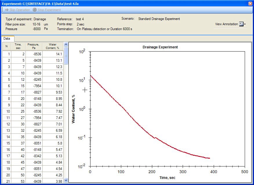Image resolution: width=254 pixels, height=185 pixels.
Task: Click water content cell 8.95
Action: click(x=53, y=99)
